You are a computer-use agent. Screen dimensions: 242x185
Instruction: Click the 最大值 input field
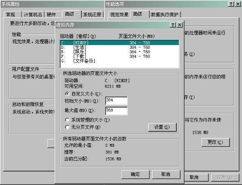click(x=116, y=111)
